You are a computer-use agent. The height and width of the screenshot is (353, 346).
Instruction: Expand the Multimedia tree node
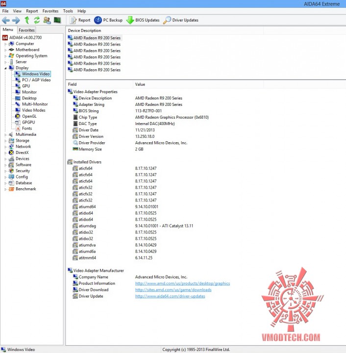tap(5, 135)
